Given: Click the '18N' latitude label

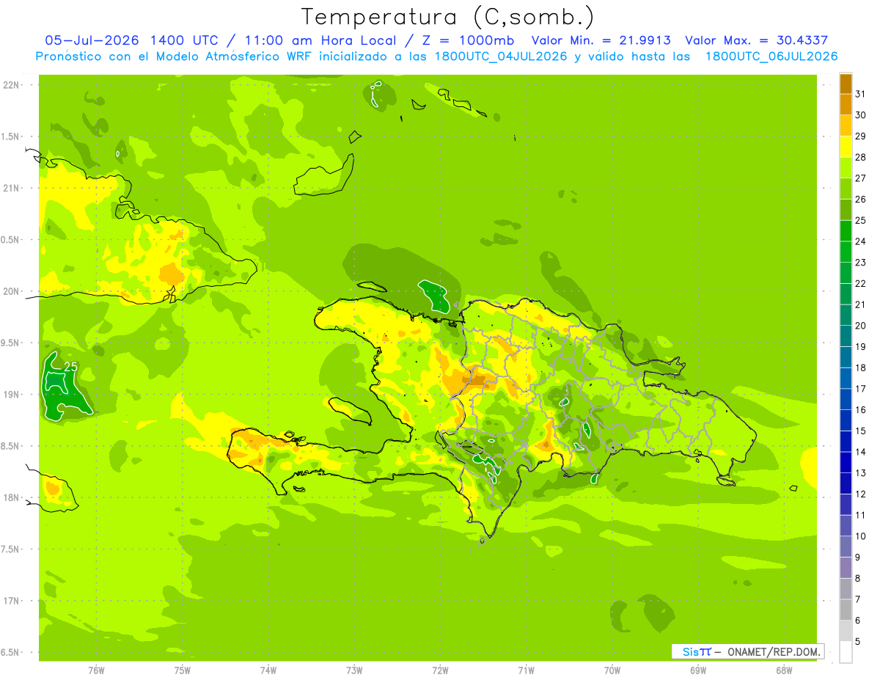Looking at the screenshot, I should tap(11, 498).
